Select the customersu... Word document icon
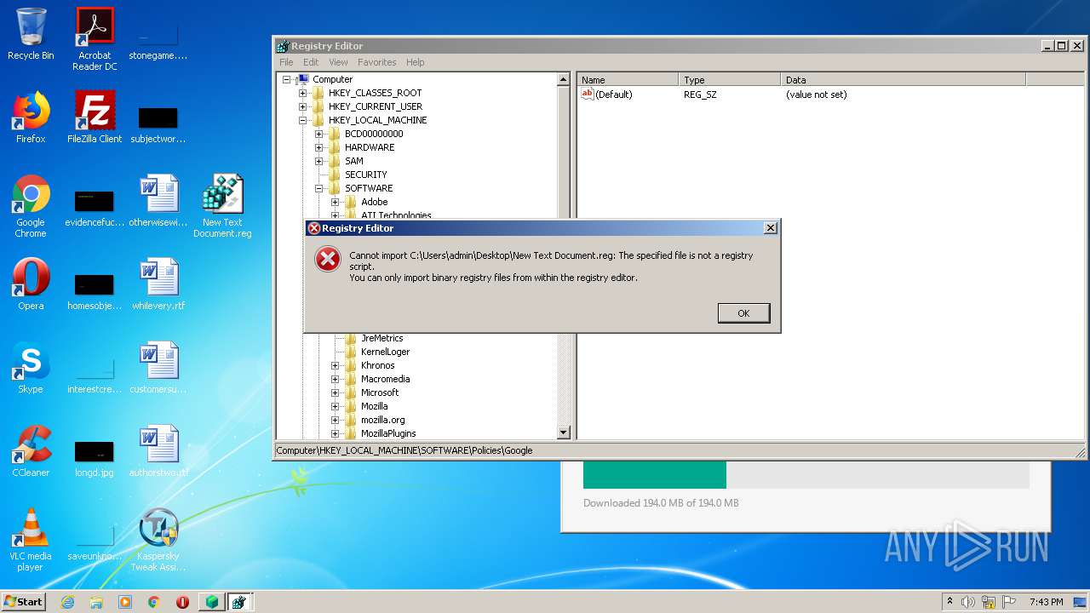 pyautogui.click(x=158, y=368)
